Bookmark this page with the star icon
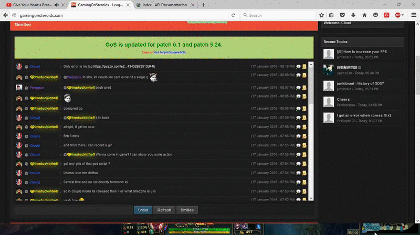Screen dimensions: 420x235 pos(321,15)
